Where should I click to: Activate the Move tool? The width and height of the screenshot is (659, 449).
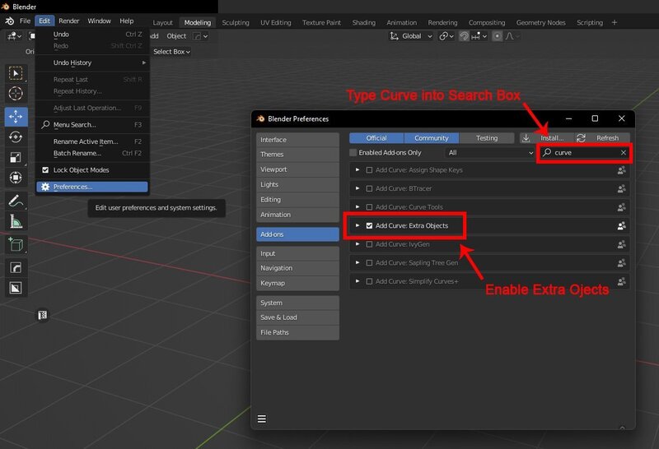point(16,116)
